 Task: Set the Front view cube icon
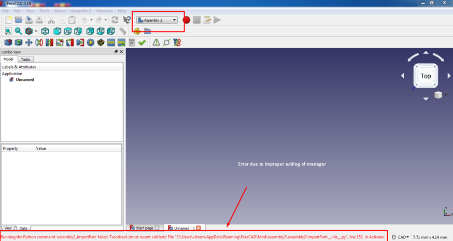pyautogui.click(x=57, y=31)
